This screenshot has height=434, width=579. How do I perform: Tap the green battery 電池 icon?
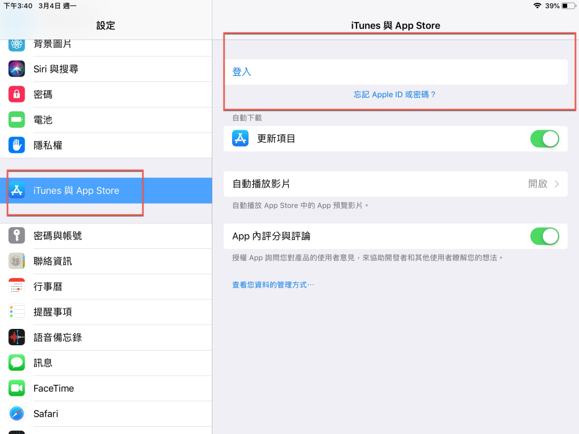[x=17, y=120]
